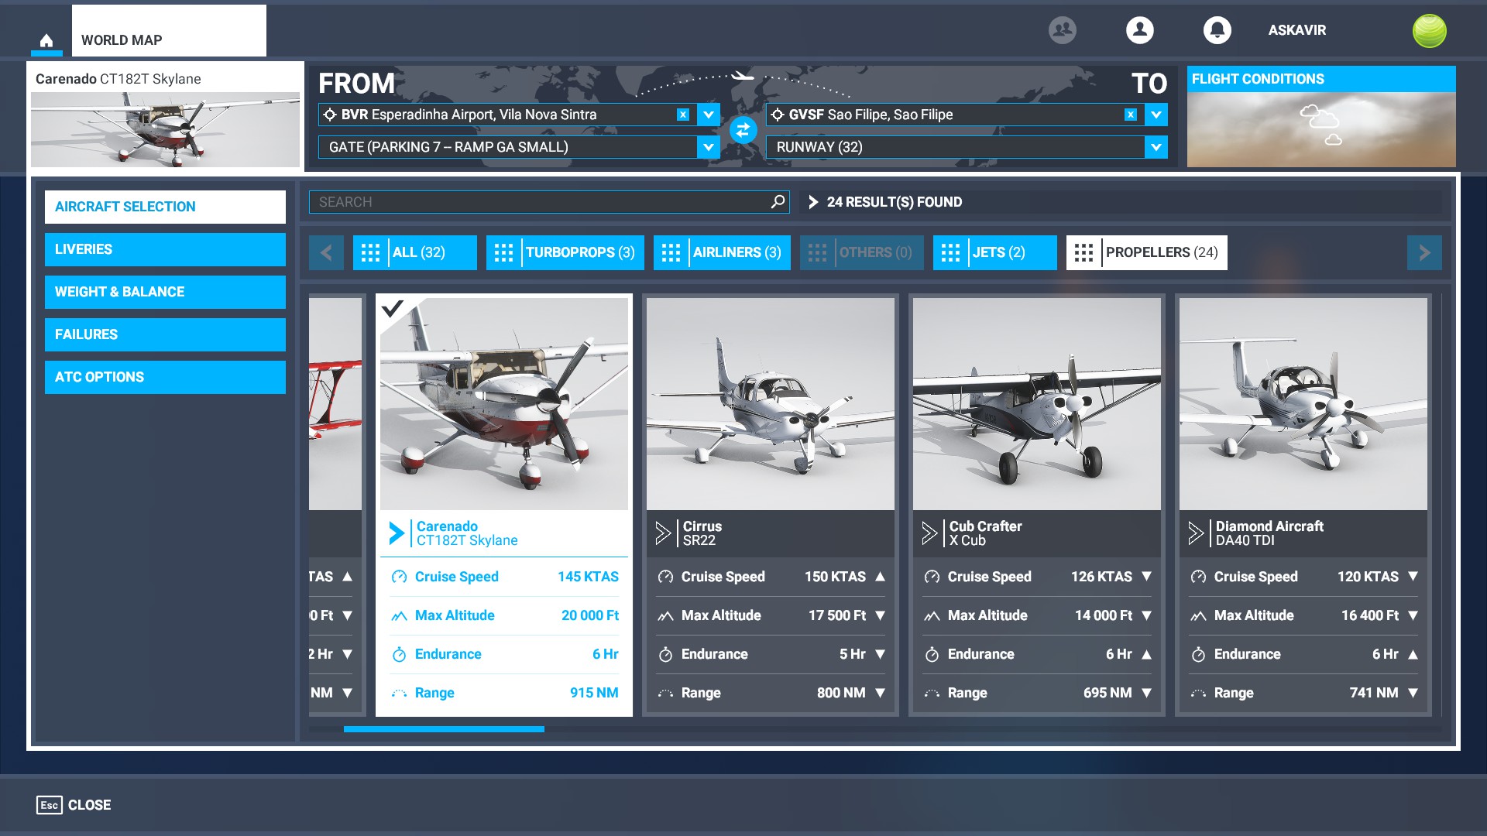Click the Diamond DA40 TDI chevron icon
Screen dimensions: 1487x836
click(x=1196, y=533)
